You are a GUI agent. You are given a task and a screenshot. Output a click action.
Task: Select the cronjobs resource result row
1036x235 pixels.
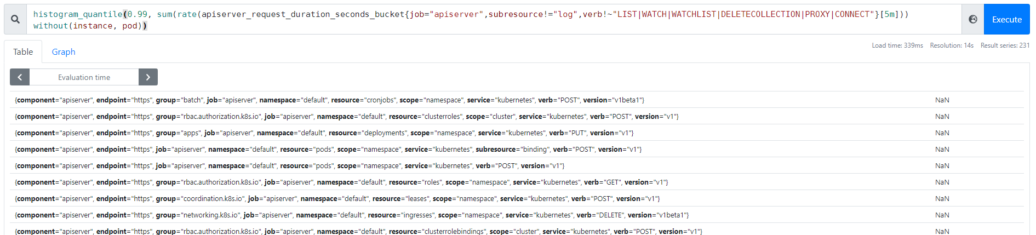[x=329, y=100]
